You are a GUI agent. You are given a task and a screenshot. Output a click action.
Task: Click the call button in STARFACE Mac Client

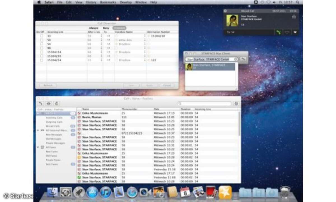pyautogui.click(x=243, y=59)
